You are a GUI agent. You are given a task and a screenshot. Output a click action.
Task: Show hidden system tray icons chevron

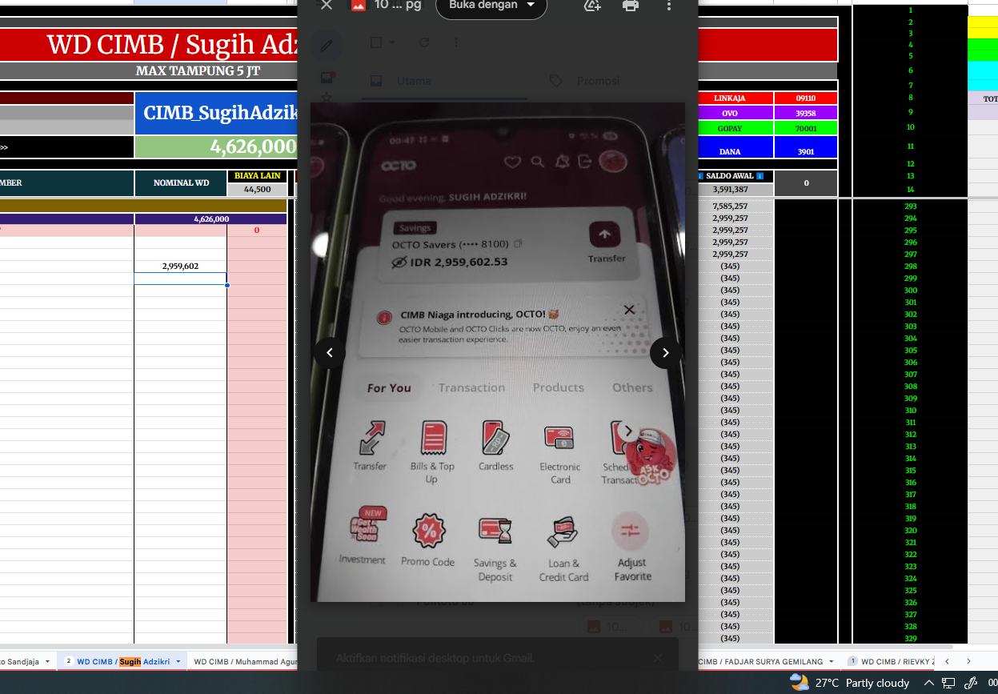click(929, 683)
